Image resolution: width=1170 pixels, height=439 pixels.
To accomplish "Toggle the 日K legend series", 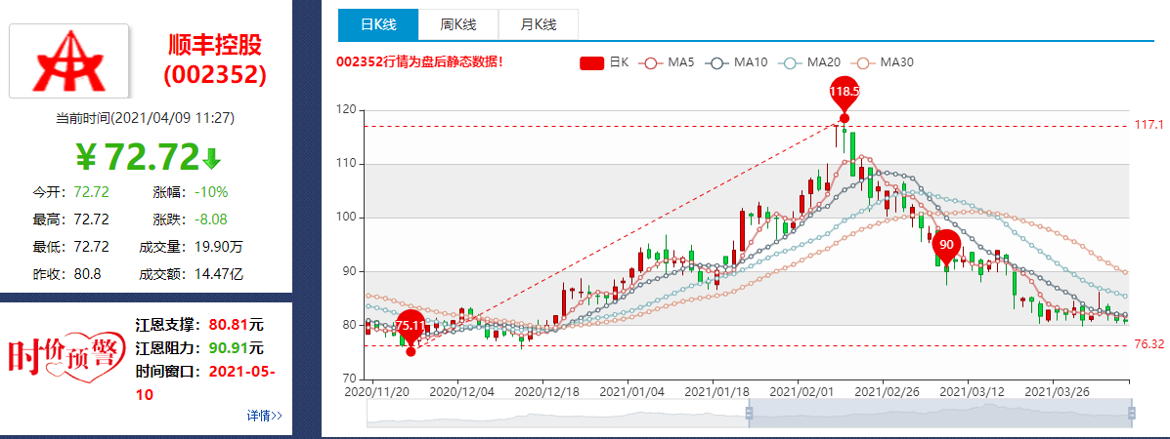I will coord(604,62).
